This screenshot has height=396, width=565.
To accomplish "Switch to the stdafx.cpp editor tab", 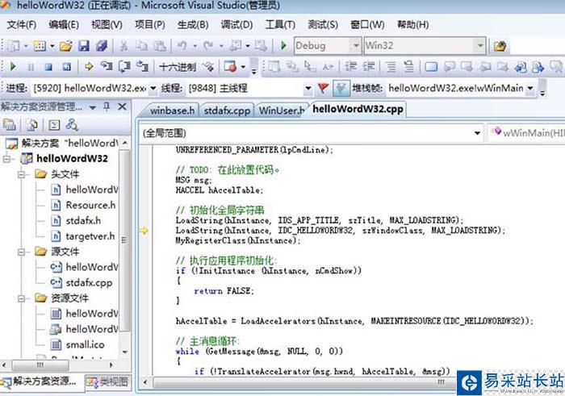I will [x=227, y=110].
